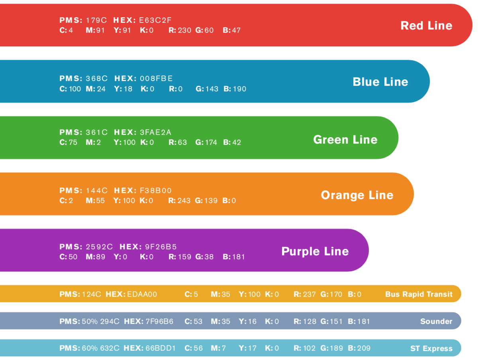Click the ST Express label
This screenshot has width=478, height=359.
point(431,349)
